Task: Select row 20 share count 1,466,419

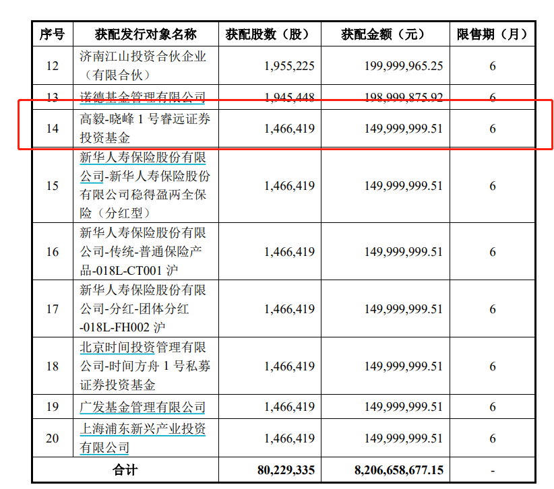Action: click(x=289, y=438)
